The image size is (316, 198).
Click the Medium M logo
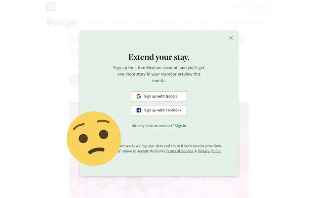(x=50, y=6)
